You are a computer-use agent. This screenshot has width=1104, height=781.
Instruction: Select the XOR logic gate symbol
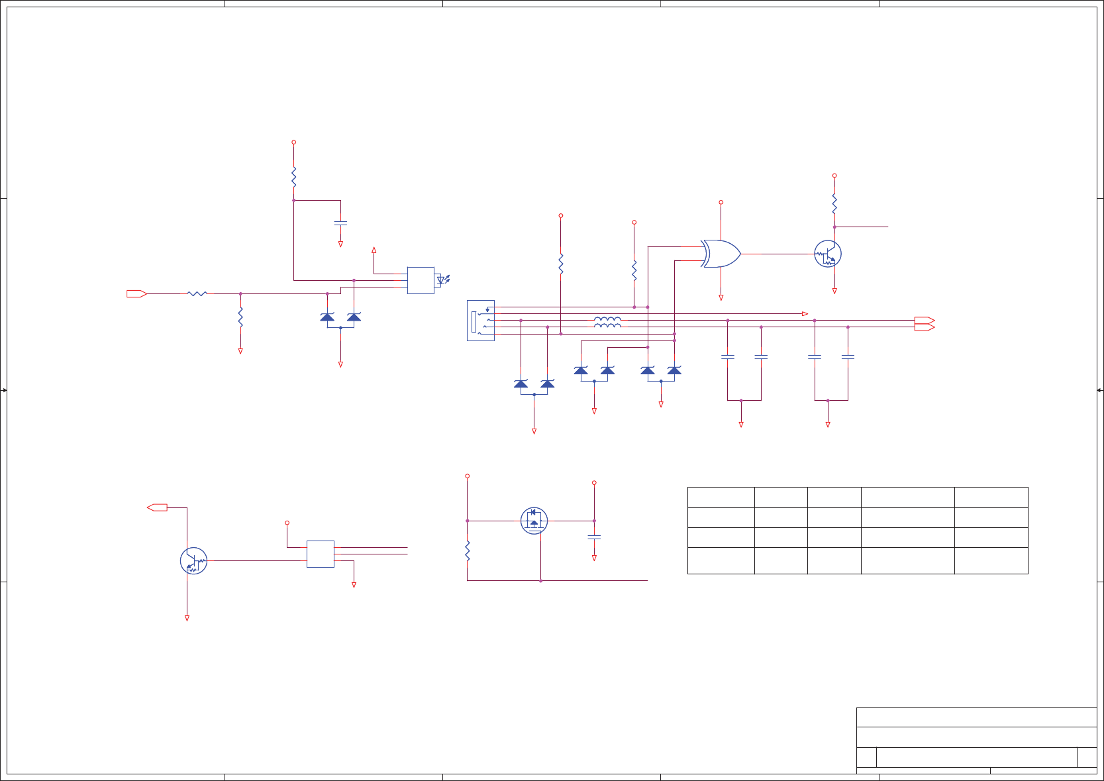721,254
